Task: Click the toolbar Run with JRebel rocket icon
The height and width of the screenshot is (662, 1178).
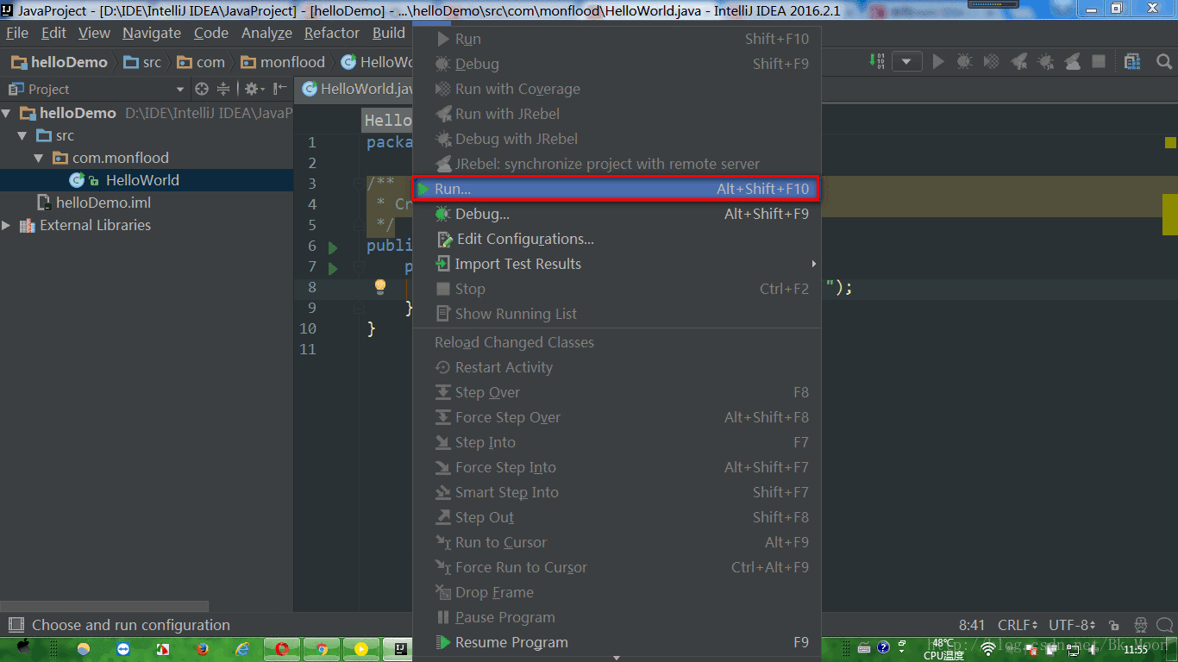Action: coord(1018,61)
